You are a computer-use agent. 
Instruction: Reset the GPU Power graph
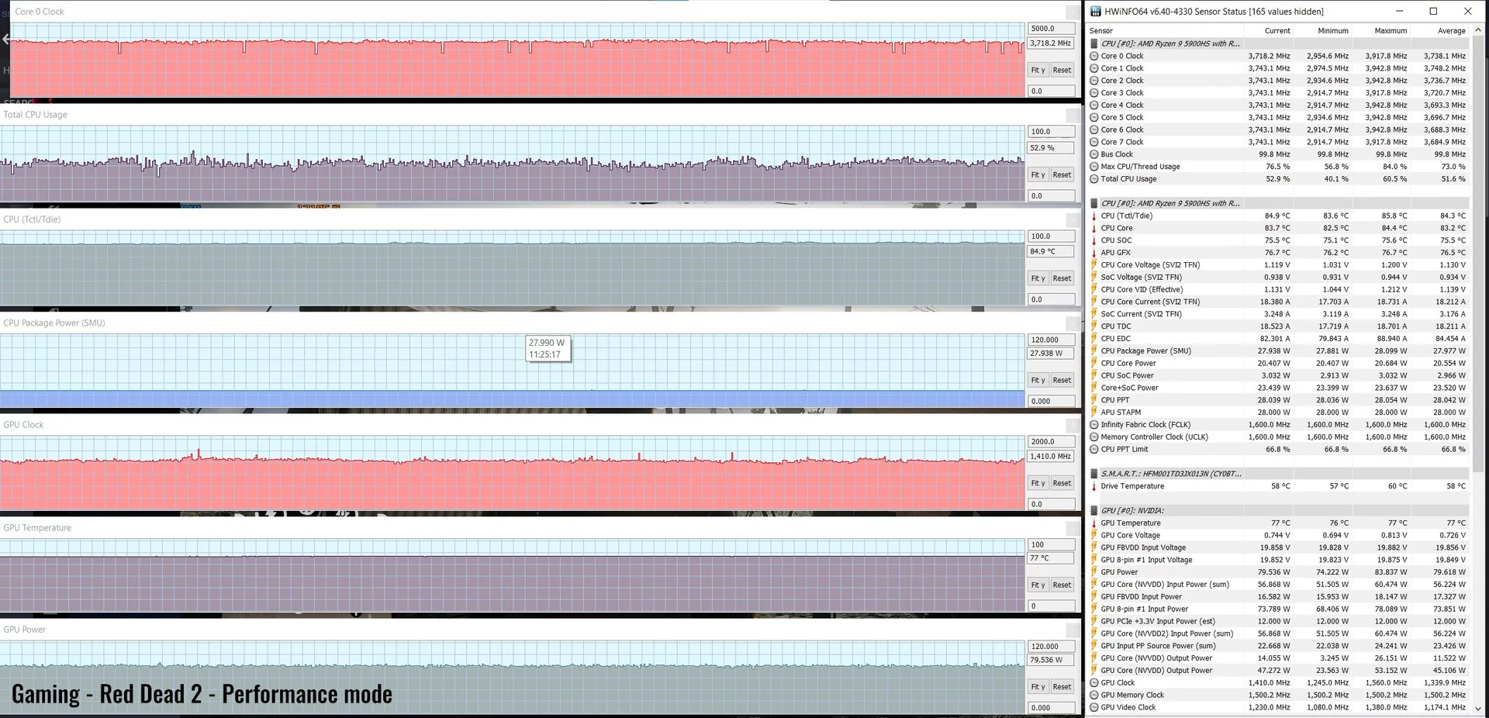click(1062, 687)
